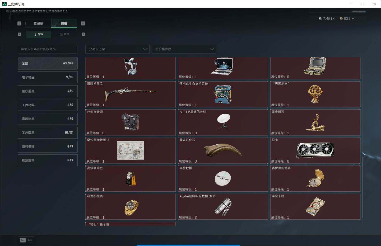Click the 便携式生命支持系统 item icon
Screen dimensions: 381x246
click(223, 94)
